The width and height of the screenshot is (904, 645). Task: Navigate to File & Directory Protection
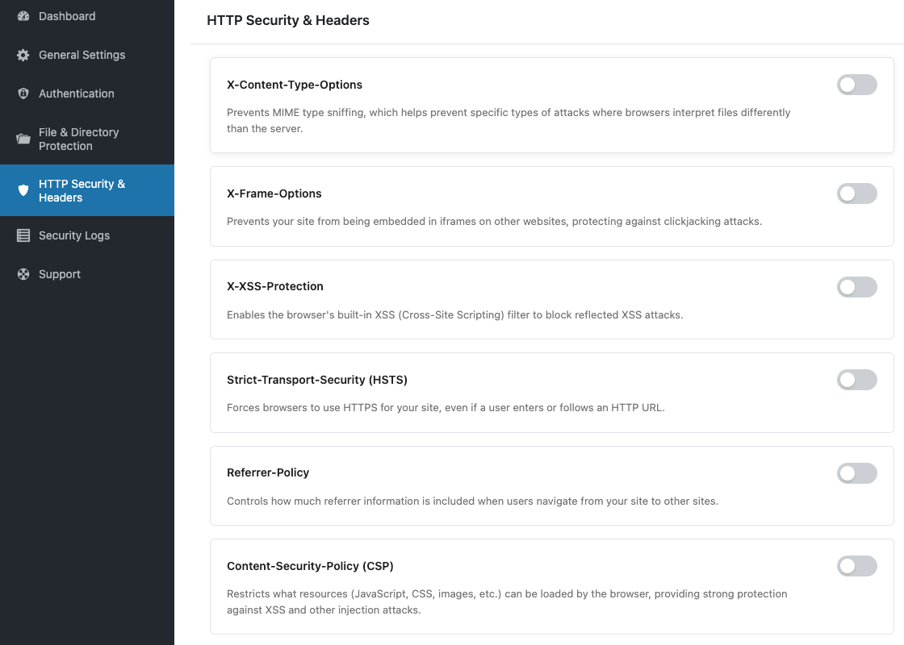coord(78,139)
